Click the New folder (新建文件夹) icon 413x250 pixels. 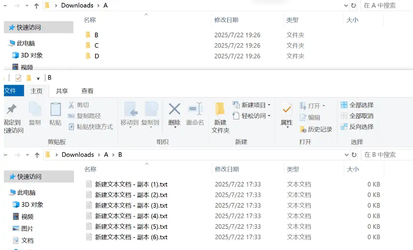click(x=220, y=109)
